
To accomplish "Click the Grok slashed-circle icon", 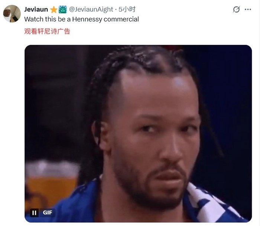I will [x=236, y=9].
